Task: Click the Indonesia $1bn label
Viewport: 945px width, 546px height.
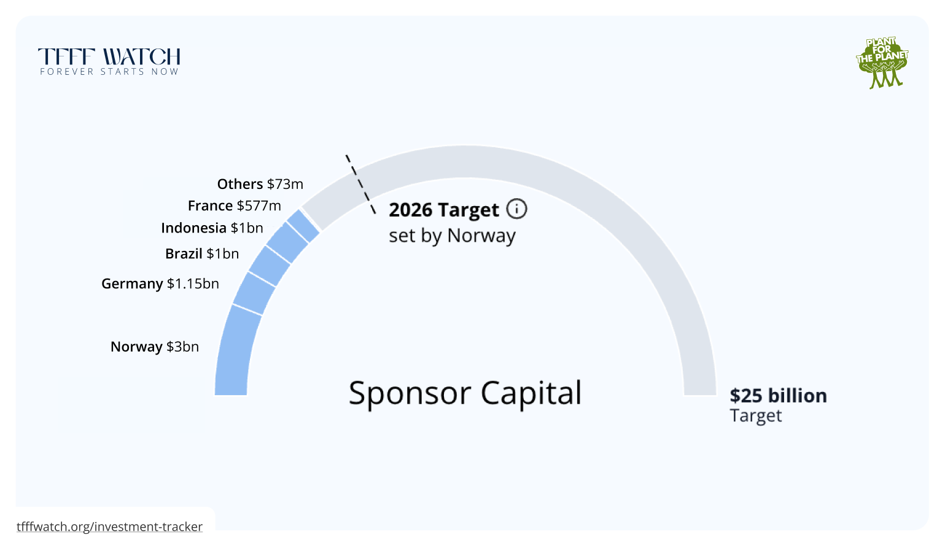Action: point(212,228)
